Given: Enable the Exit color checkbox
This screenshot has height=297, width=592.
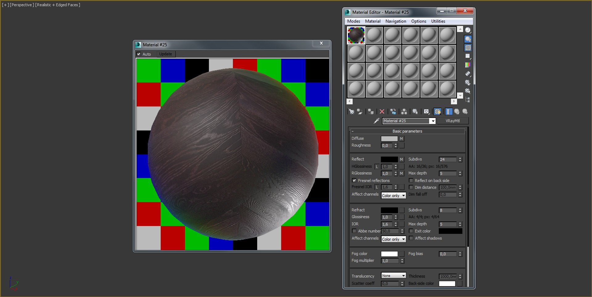Looking at the screenshot, I should pyautogui.click(x=411, y=231).
